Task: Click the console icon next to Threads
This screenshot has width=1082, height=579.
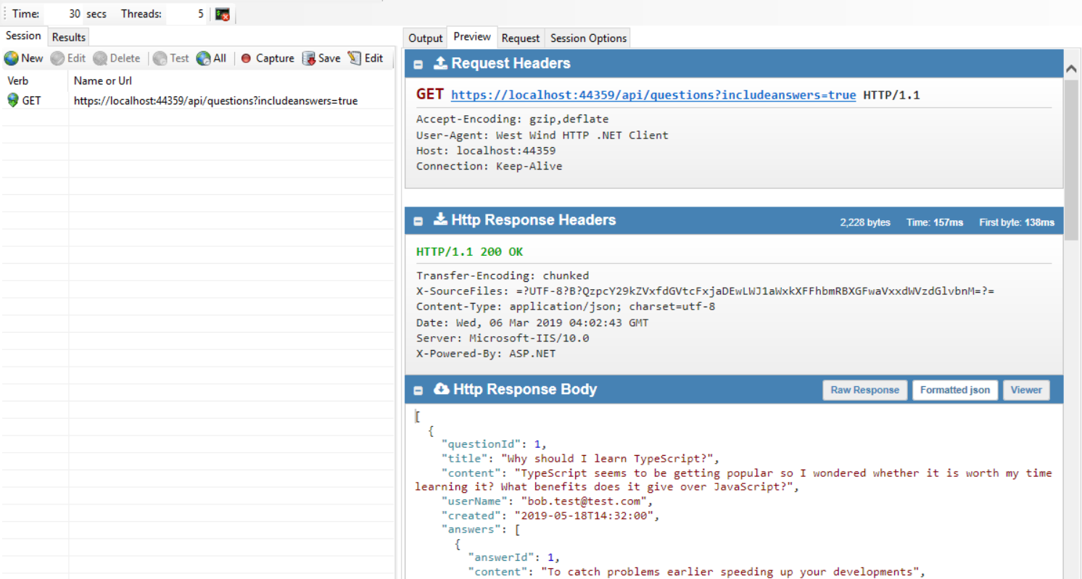Action: coord(223,14)
